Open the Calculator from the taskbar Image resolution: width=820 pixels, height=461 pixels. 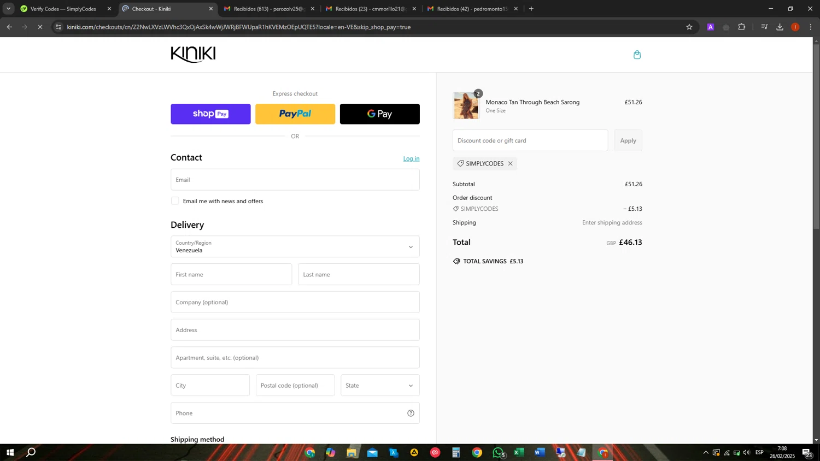(456, 452)
